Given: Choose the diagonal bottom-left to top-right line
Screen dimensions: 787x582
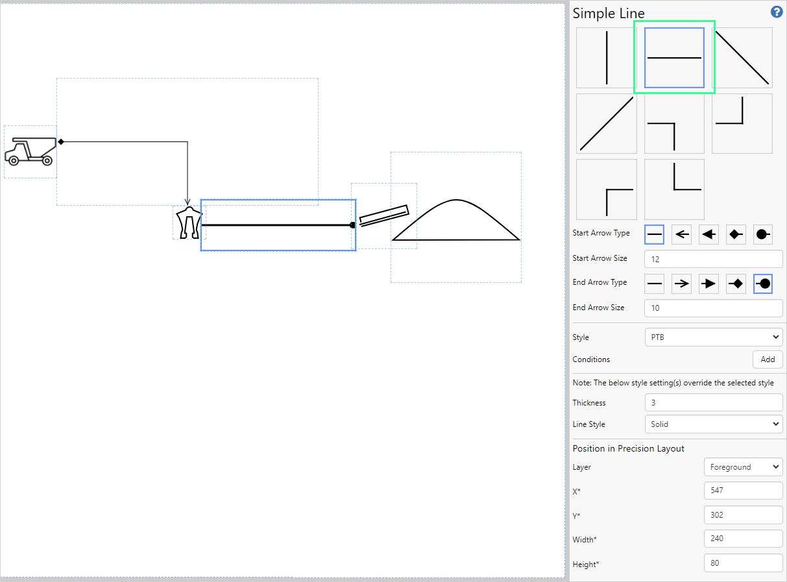Looking at the screenshot, I should [606, 123].
